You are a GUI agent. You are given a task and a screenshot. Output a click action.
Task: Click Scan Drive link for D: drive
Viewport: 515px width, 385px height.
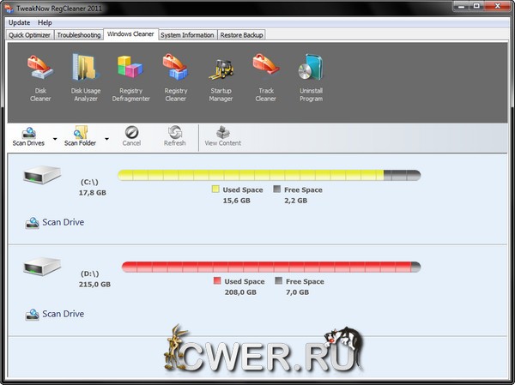tap(63, 314)
